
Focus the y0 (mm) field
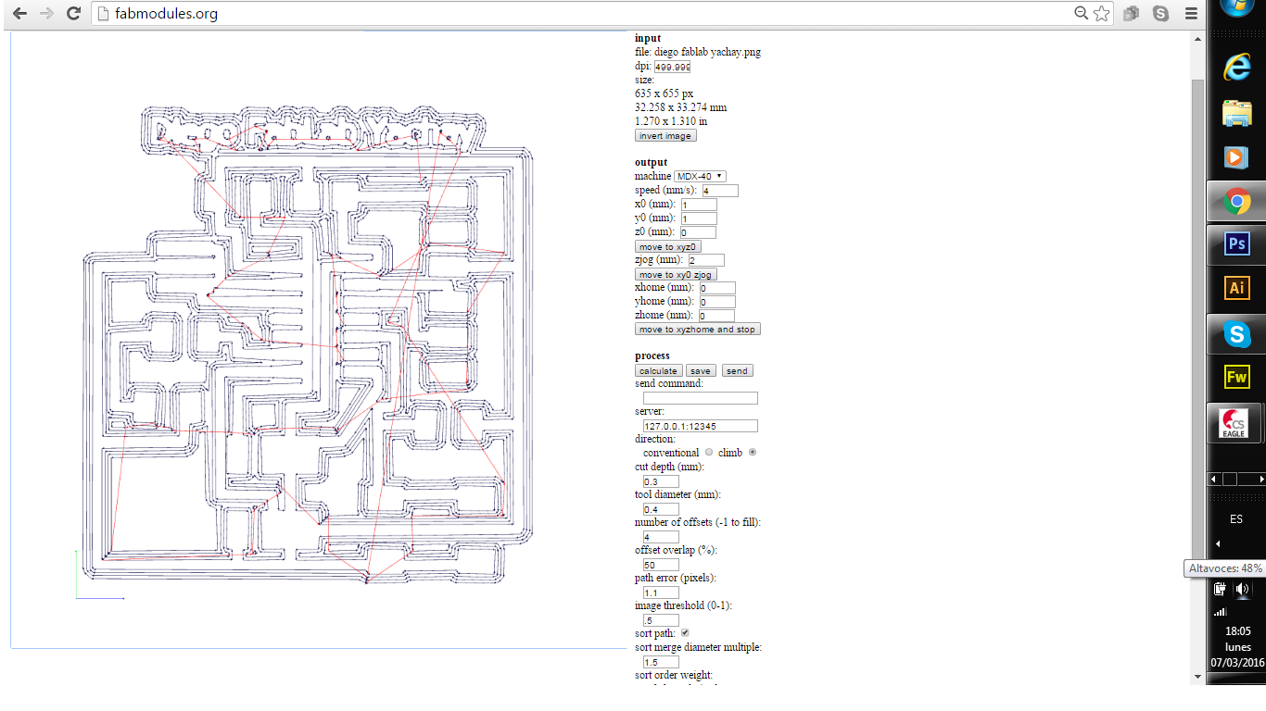(x=699, y=218)
